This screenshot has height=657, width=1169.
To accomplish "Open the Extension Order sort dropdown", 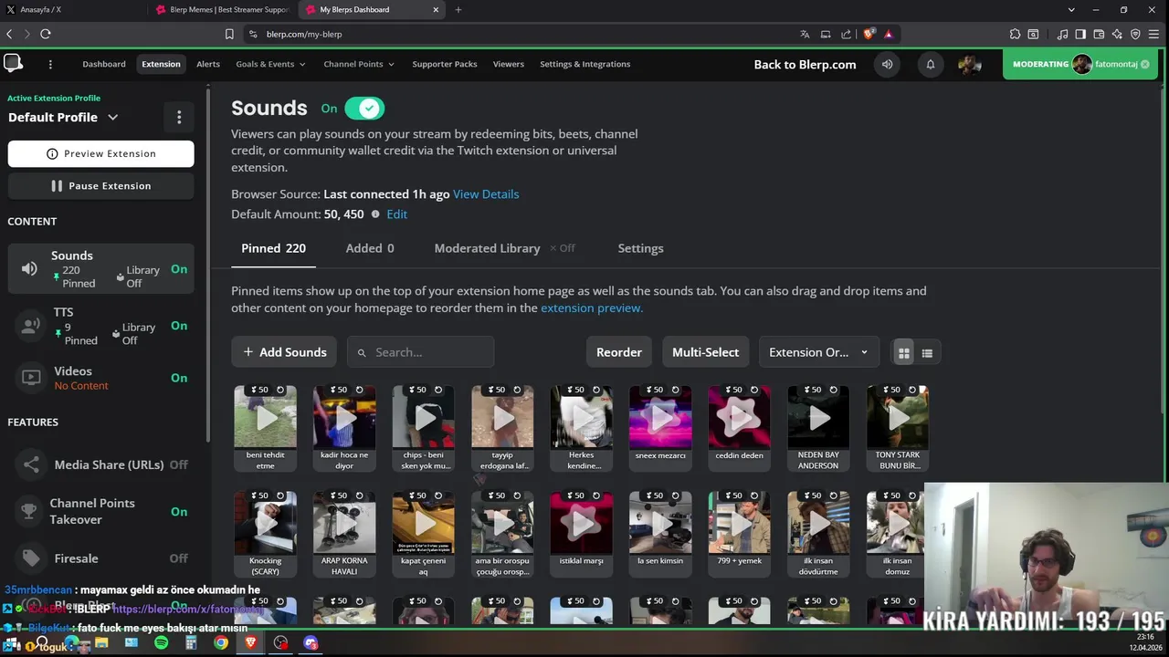I will click(819, 352).
